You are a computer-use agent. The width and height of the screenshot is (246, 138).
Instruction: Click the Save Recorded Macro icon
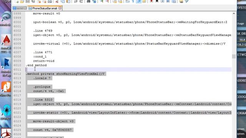click(x=174, y=2)
